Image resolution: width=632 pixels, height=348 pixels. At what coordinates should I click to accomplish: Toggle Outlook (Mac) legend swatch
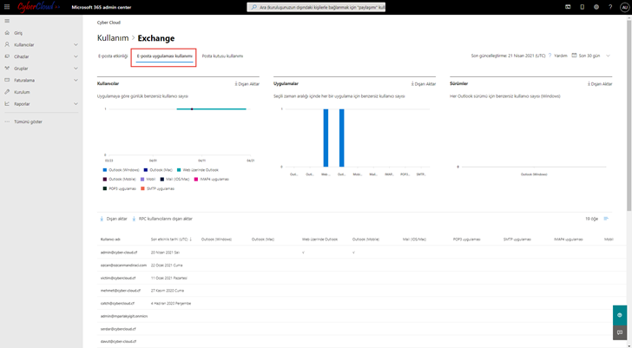pos(146,170)
